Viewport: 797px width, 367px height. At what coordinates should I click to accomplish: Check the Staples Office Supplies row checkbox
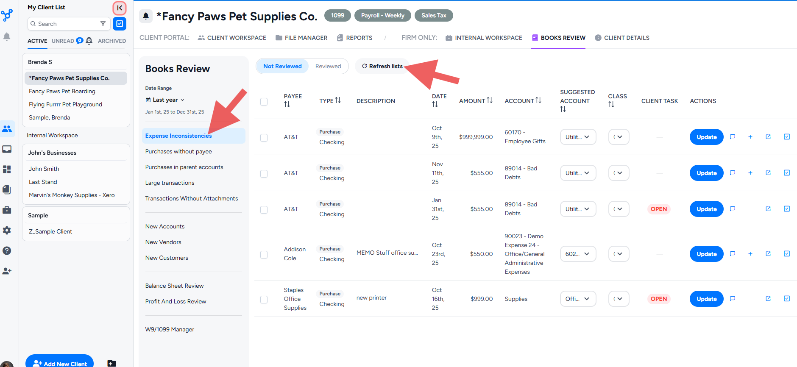(x=264, y=299)
